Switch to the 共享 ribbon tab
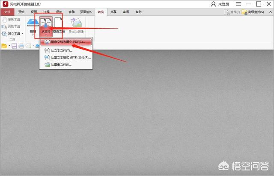The image size is (274, 176). pos(113,12)
